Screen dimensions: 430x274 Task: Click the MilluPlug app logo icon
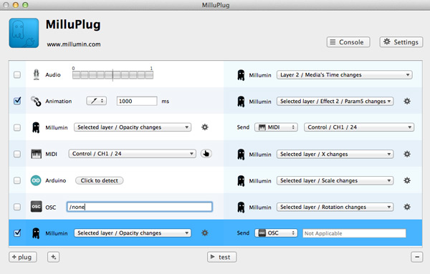(24, 33)
